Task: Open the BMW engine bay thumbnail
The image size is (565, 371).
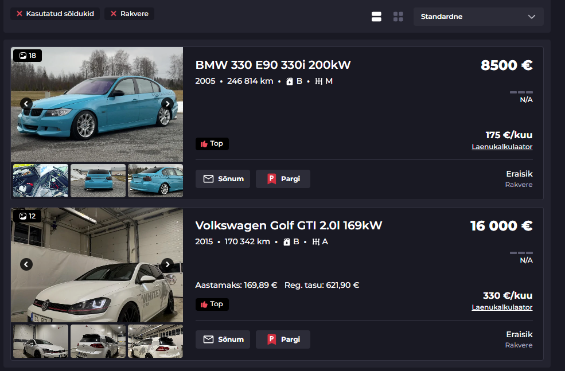Action: coord(41,181)
